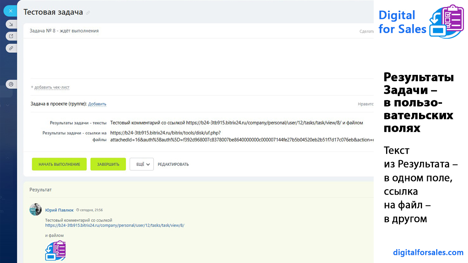
Task: Open Юрий Павлюк author profile link
Action: (x=59, y=210)
